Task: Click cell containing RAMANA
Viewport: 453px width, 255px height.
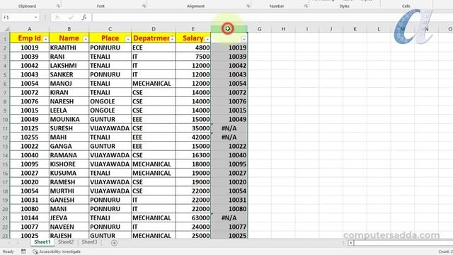Action: click(69, 155)
